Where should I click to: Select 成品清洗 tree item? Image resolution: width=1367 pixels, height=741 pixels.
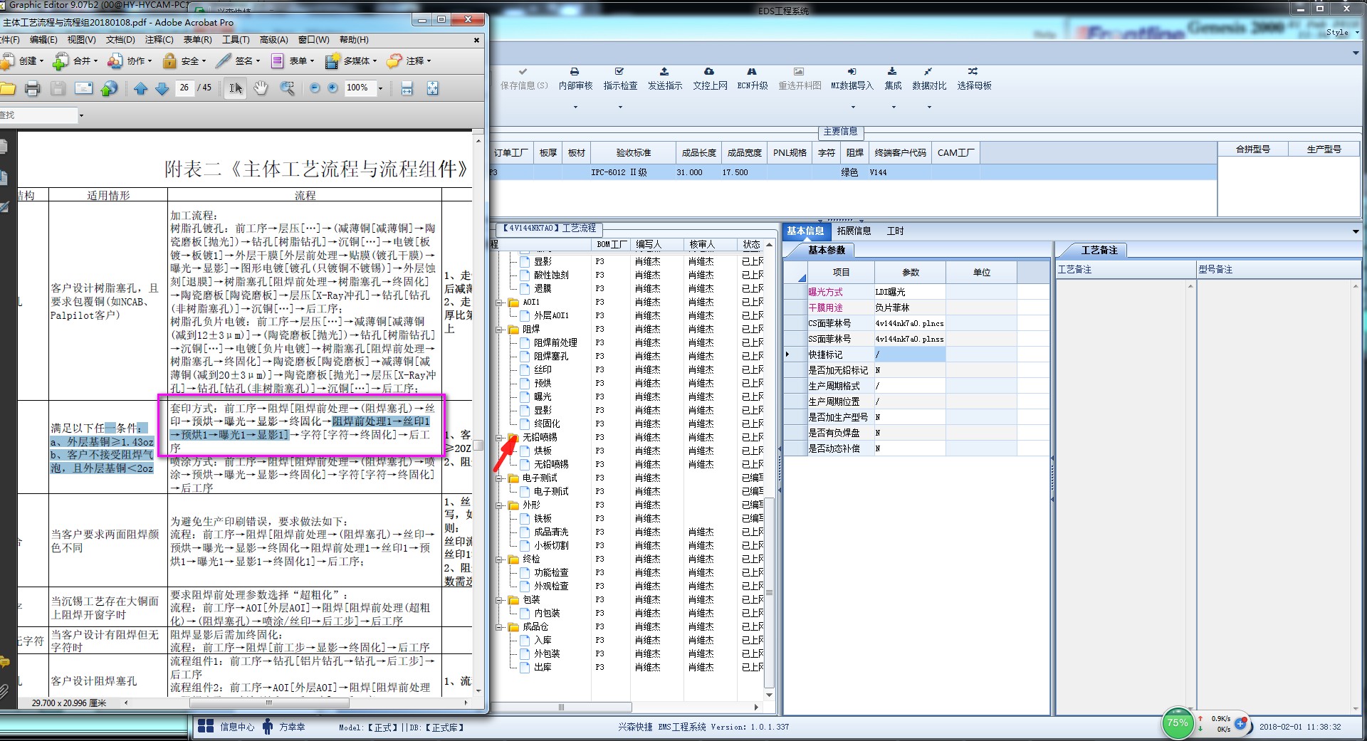click(x=551, y=532)
